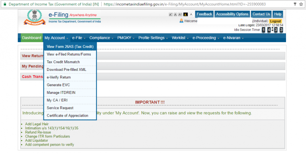
Task: Click the key icon in address bar
Action: 295,4
